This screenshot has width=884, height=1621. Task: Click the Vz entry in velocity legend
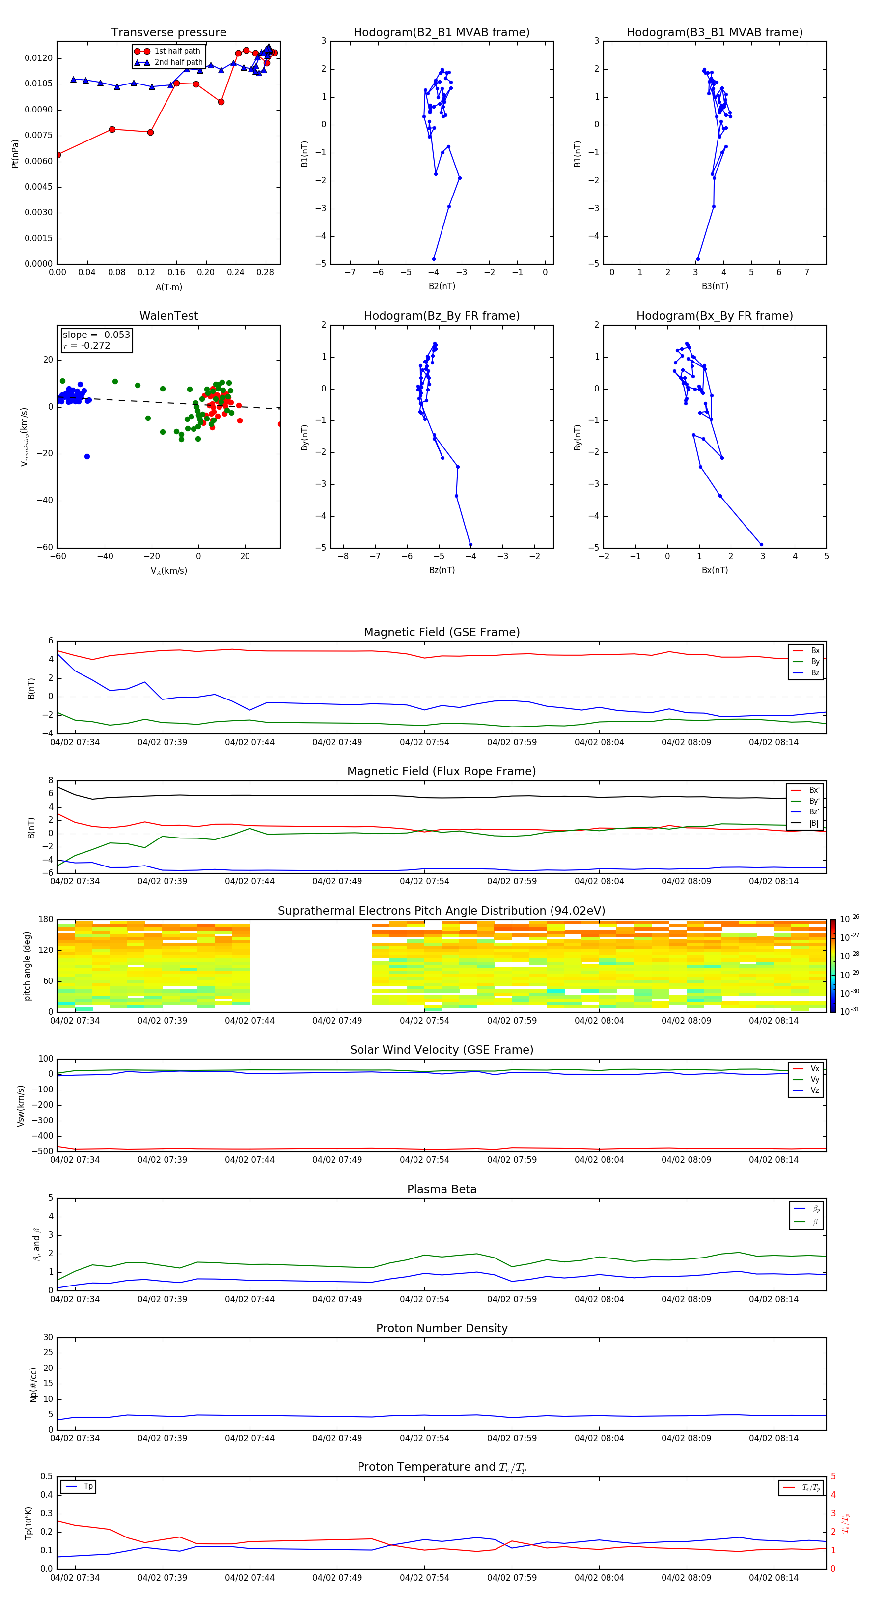[x=806, y=1090]
